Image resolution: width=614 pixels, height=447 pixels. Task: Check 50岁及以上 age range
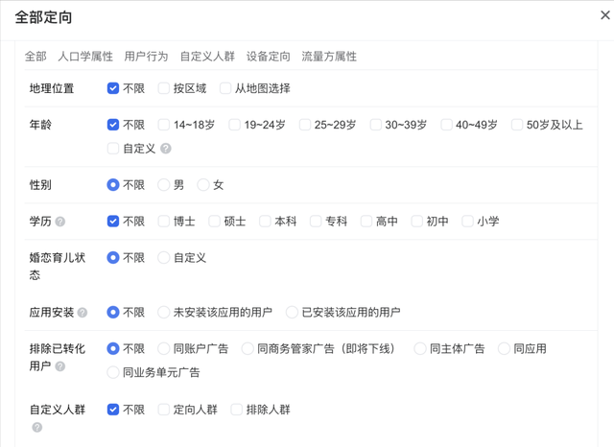(x=517, y=125)
